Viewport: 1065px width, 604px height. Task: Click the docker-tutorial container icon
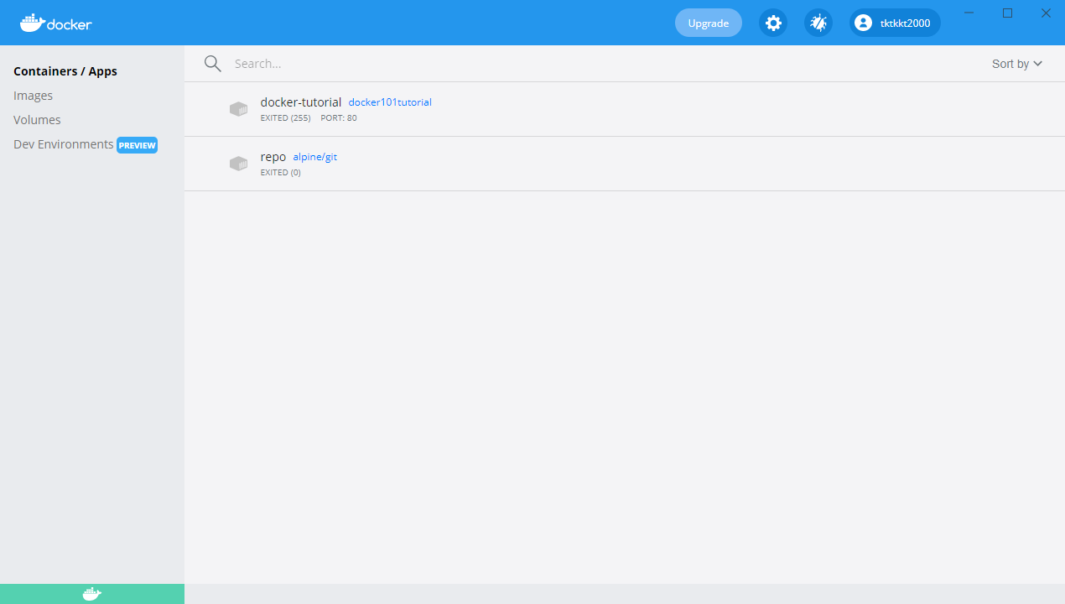(239, 109)
